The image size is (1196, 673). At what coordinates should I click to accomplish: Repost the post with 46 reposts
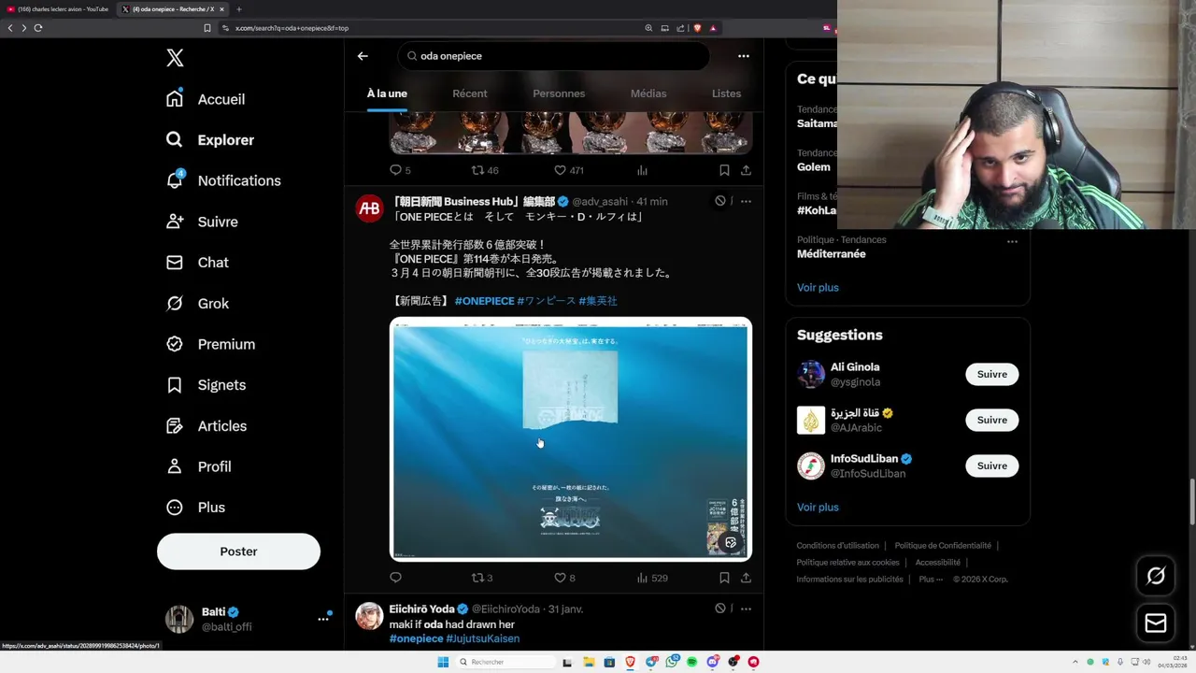485,170
